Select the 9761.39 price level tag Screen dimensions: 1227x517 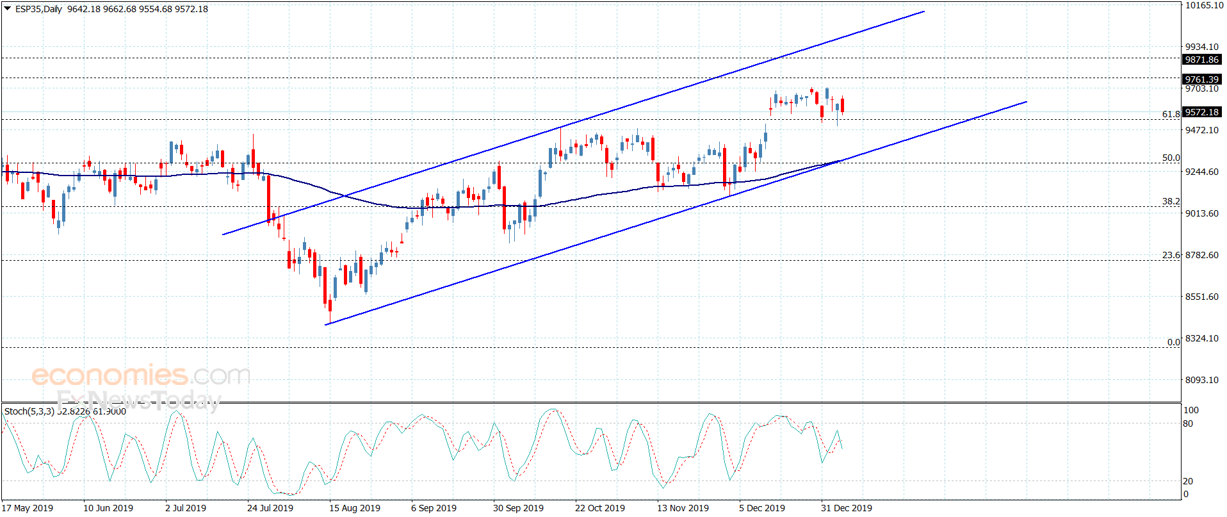(x=1201, y=79)
